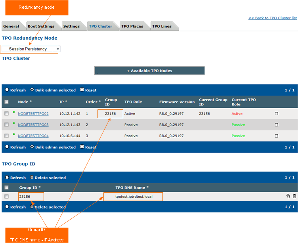Open NODETESTTPO02 node link
The width and height of the screenshot is (300, 243).
33,114
